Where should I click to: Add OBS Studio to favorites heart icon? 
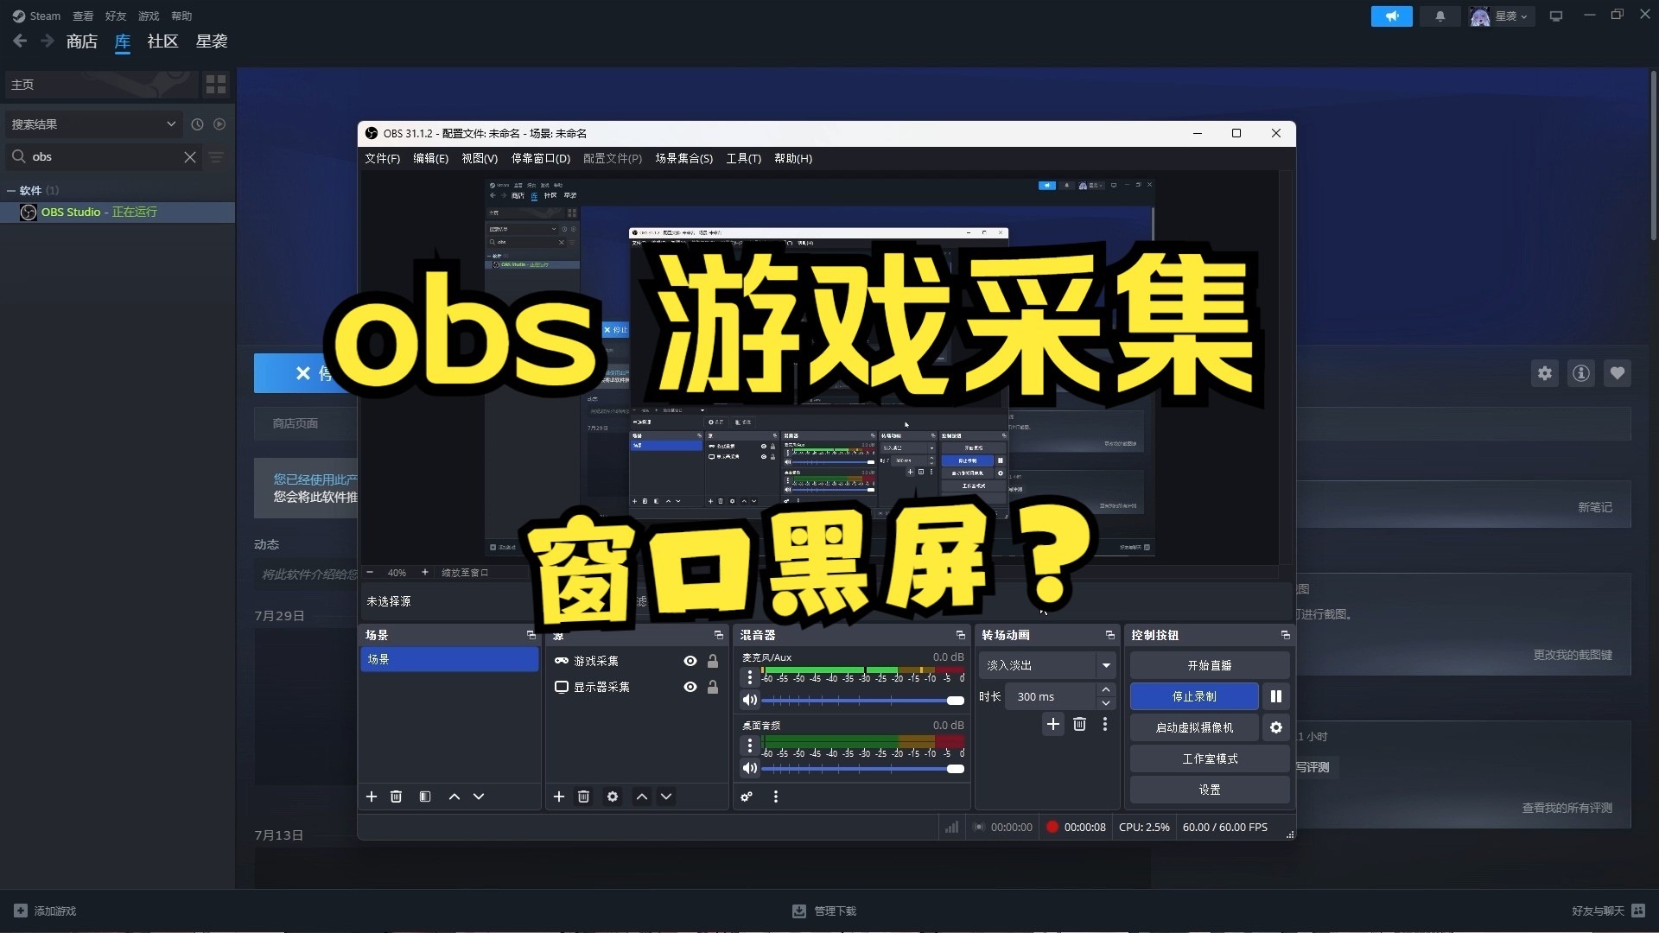coord(1618,373)
